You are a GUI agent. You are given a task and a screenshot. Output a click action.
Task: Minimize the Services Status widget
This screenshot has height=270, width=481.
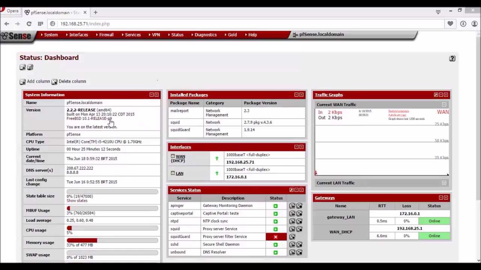(296, 190)
